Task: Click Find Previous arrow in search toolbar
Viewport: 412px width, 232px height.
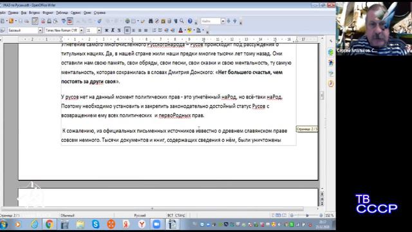Action: coord(235,21)
